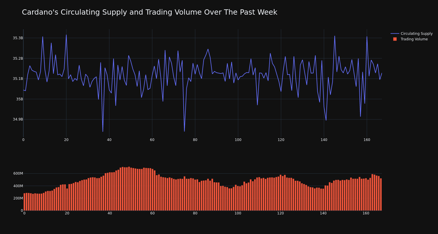Click the first volume bar at x=0
Viewport: 438px width, 234px height.
(24, 202)
